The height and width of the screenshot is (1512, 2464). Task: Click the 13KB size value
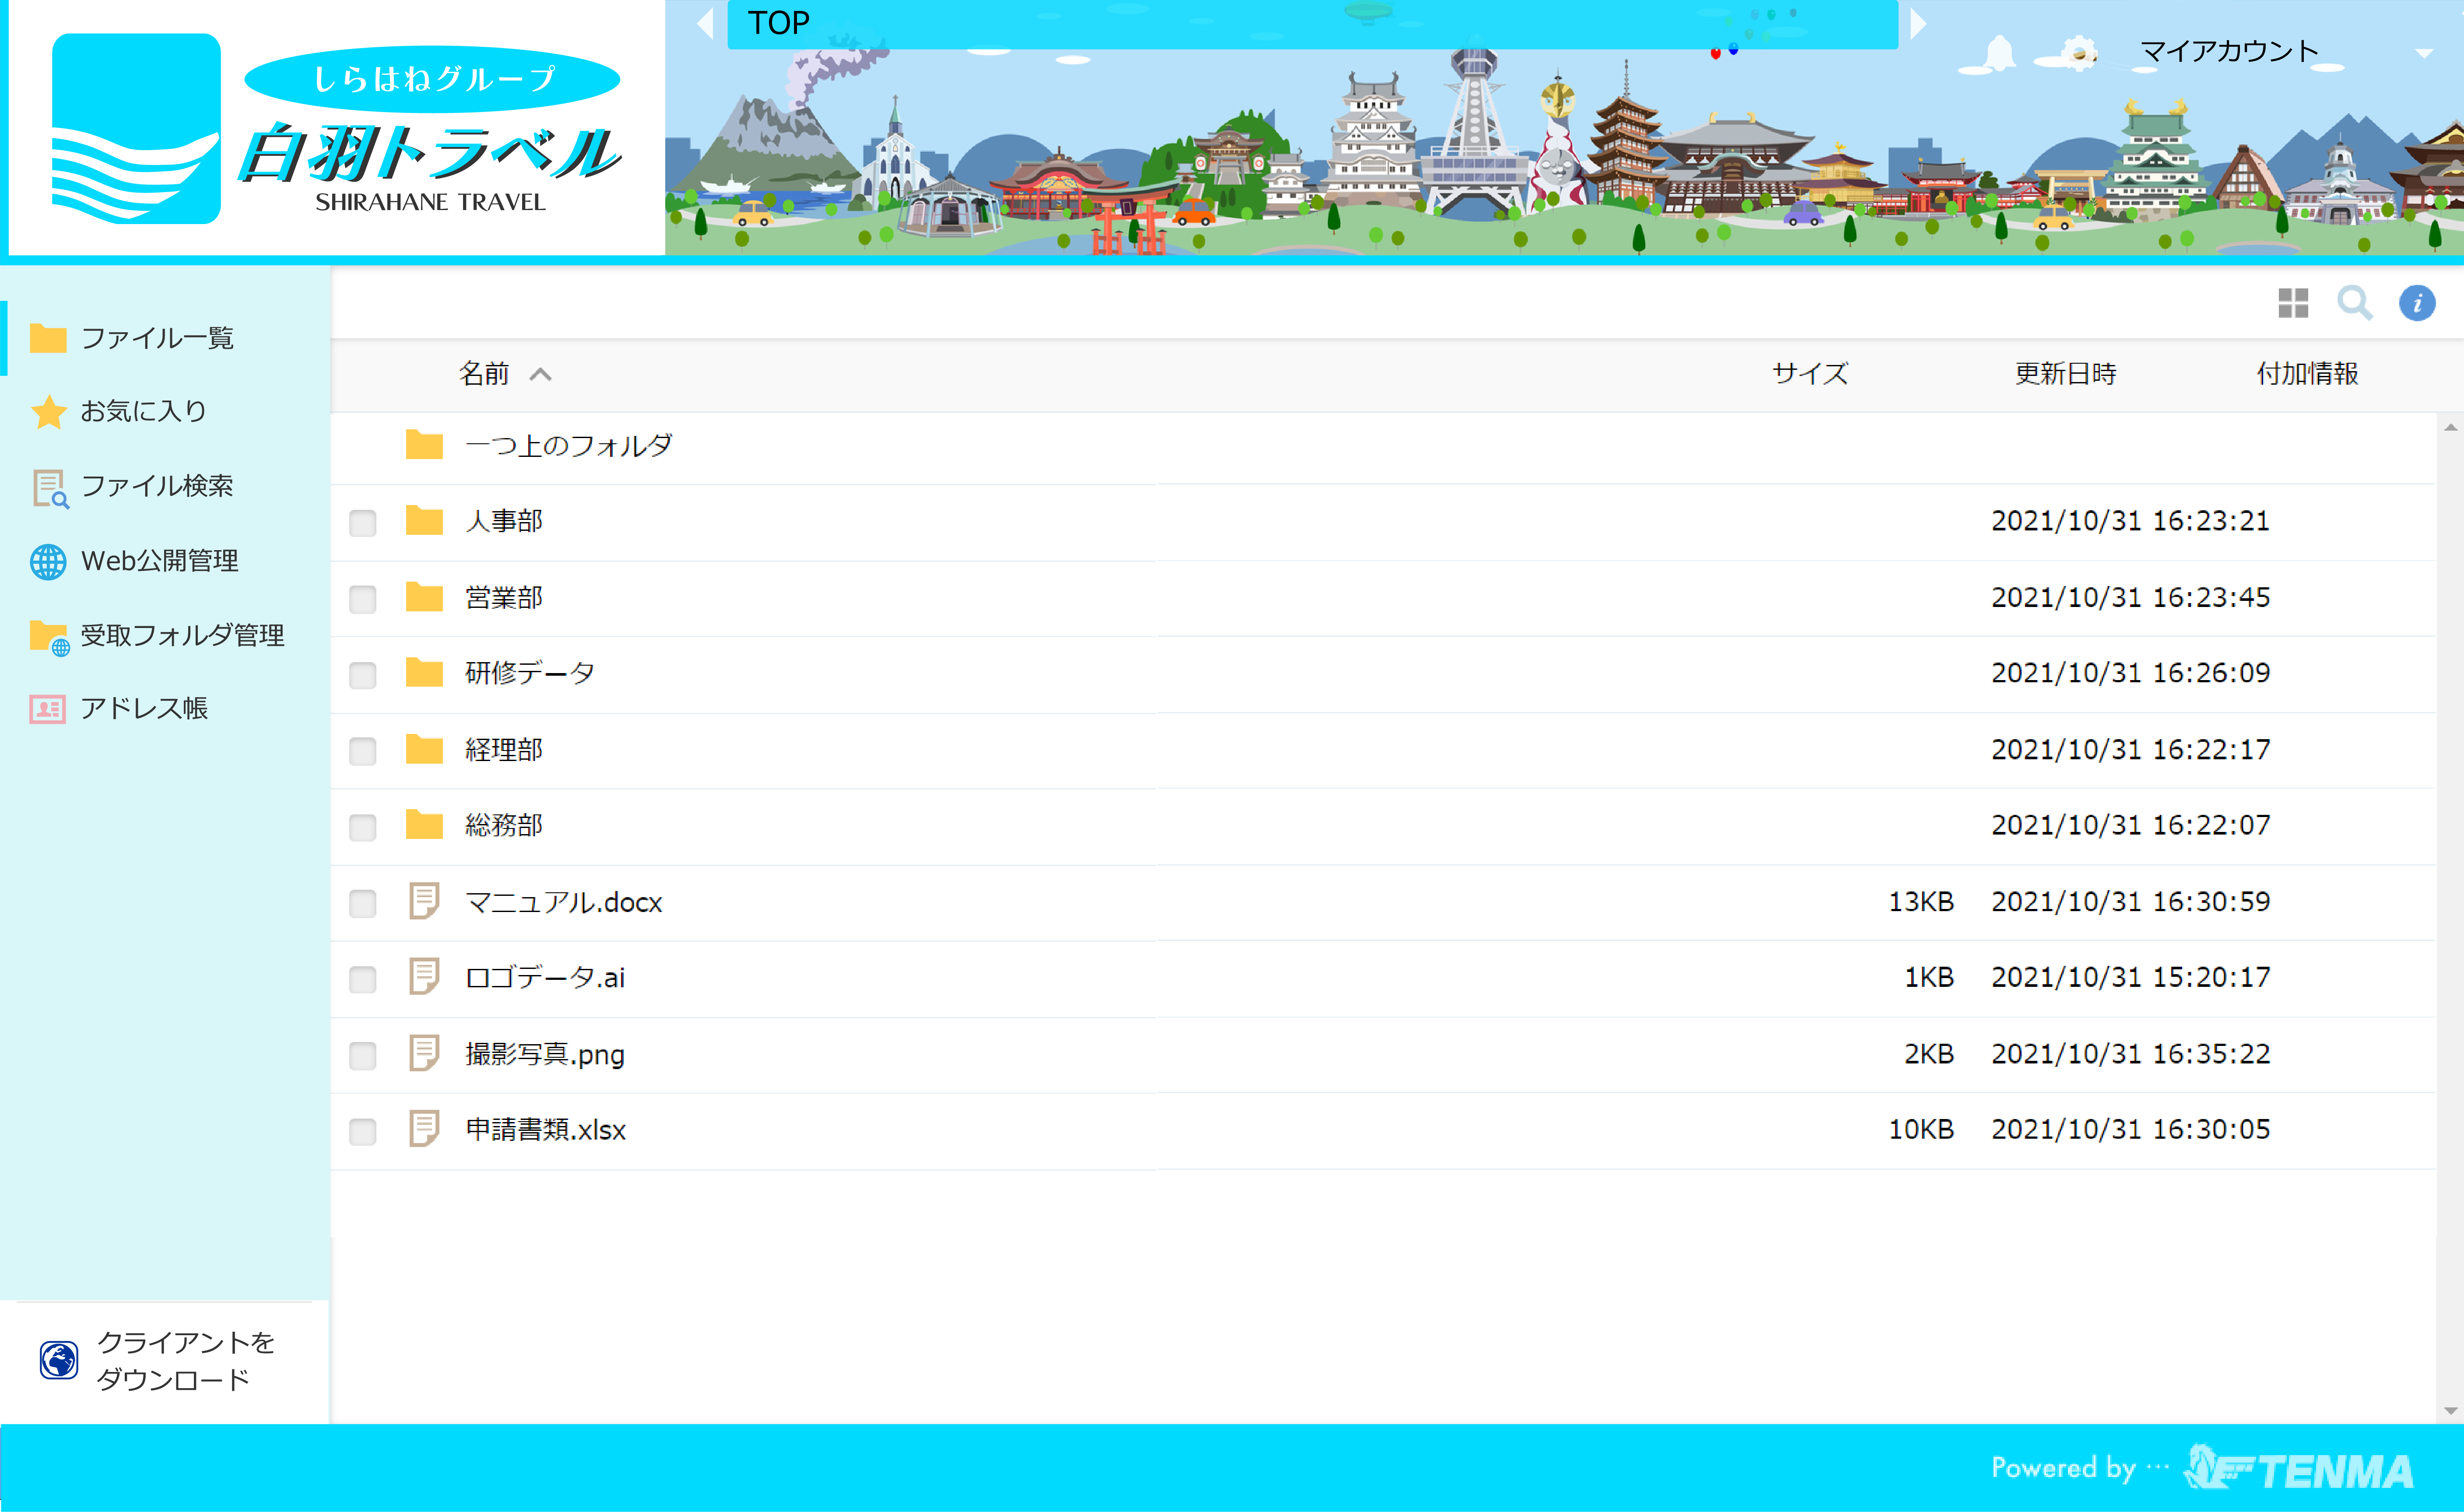coord(1920,902)
